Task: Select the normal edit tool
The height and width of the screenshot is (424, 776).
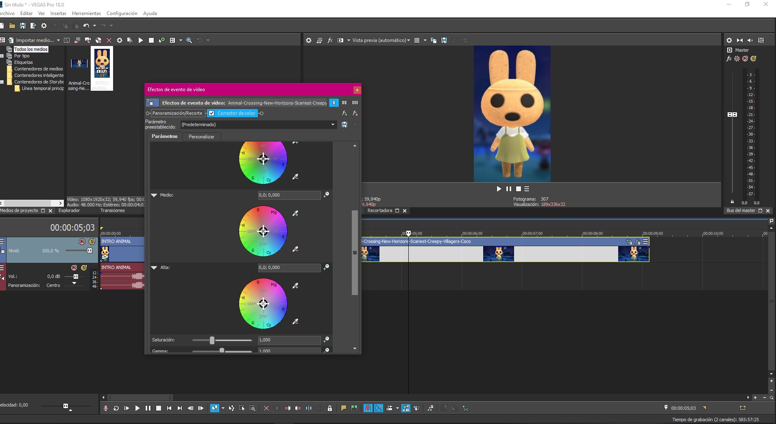Action: point(214,408)
